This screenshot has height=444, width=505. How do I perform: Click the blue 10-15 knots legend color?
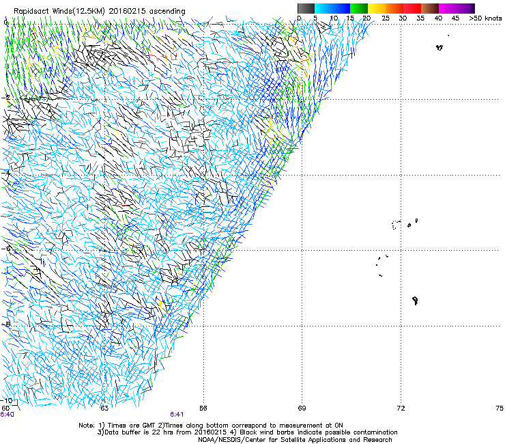point(341,8)
